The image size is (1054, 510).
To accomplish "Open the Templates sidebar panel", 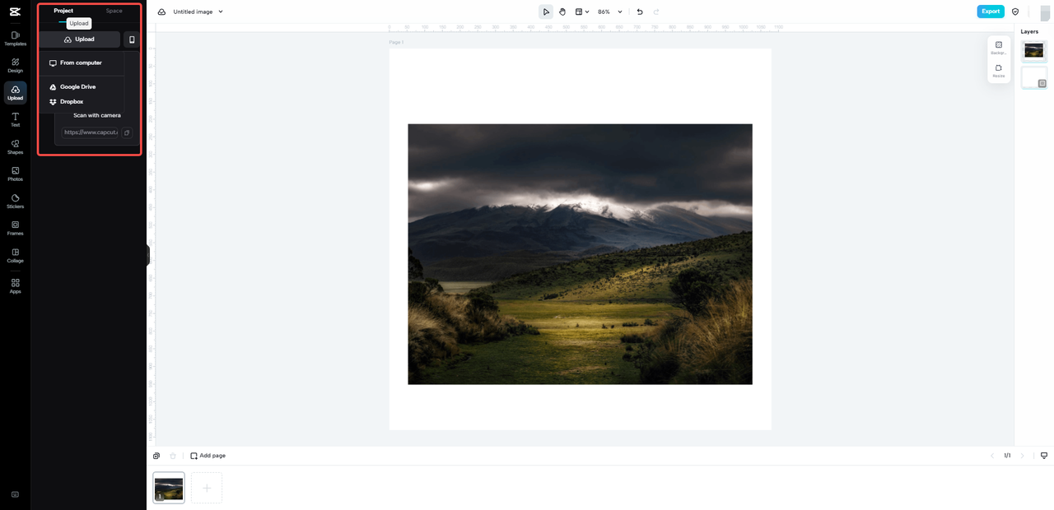I will (15, 39).
